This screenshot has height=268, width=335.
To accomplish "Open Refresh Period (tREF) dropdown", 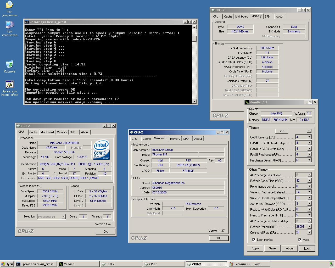I will (309, 227).
